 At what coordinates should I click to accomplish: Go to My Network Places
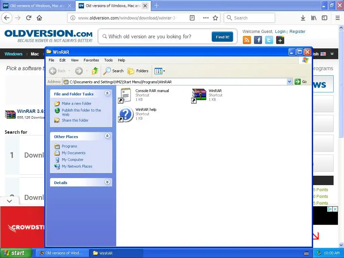click(77, 166)
